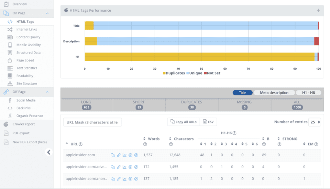This screenshot has width=330, height=189.
Task: Collapse the On Page section
Action: click(47, 13)
